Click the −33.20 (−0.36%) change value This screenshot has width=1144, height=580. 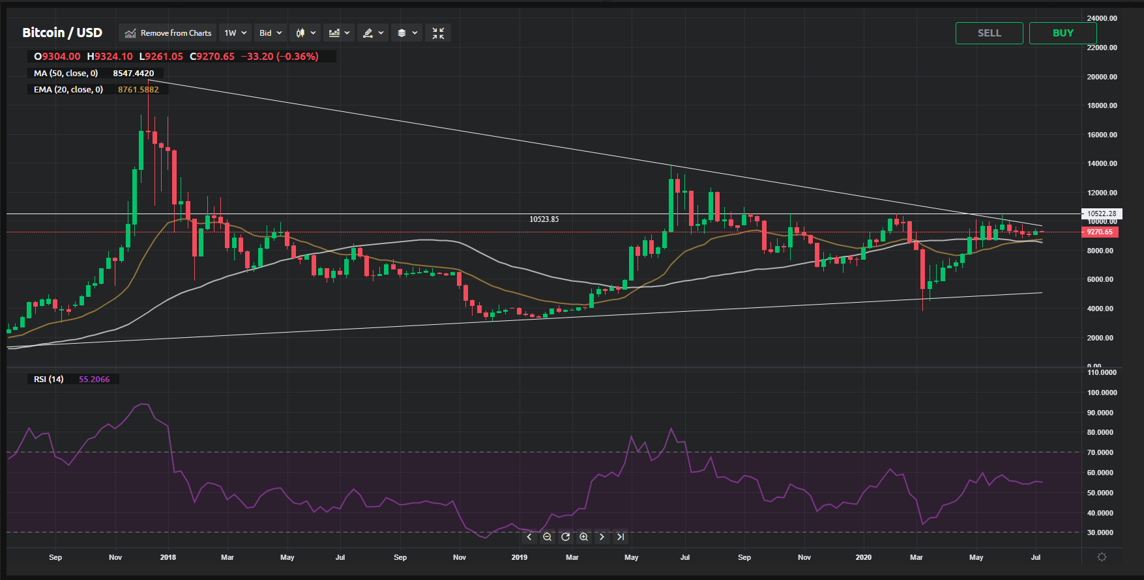click(x=280, y=57)
